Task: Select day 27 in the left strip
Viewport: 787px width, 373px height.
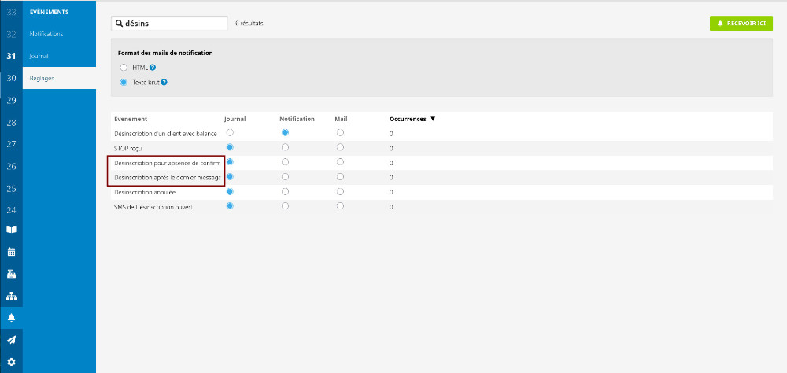Action: coord(11,144)
